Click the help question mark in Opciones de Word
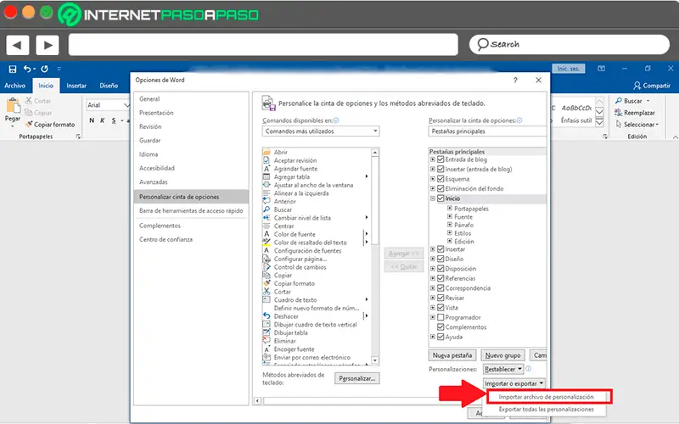Viewport: 679px width, 424px height. click(515, 80)
